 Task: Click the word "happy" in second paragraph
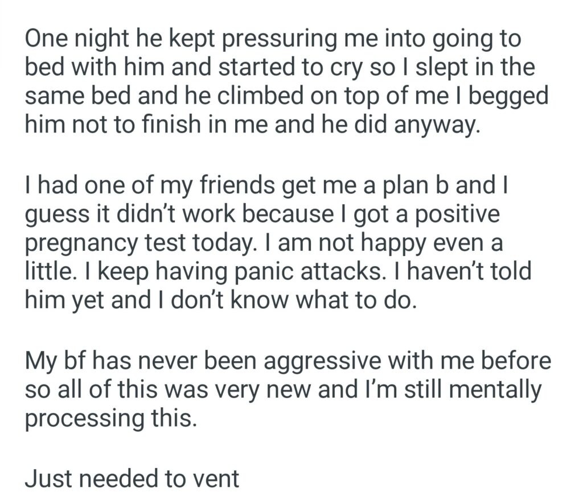pos(407,243)
